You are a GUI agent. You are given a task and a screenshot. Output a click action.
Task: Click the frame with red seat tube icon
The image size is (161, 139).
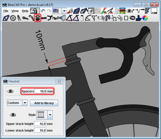pos(76,18)
